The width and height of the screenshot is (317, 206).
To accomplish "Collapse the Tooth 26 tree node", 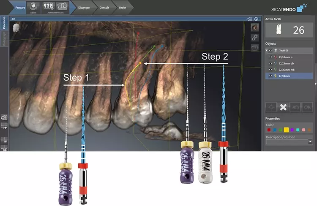I will (x=267, y=50).
